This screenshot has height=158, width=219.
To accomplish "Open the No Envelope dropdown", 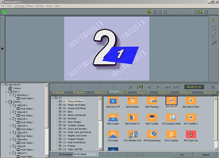I will click(x=86, y=154).
